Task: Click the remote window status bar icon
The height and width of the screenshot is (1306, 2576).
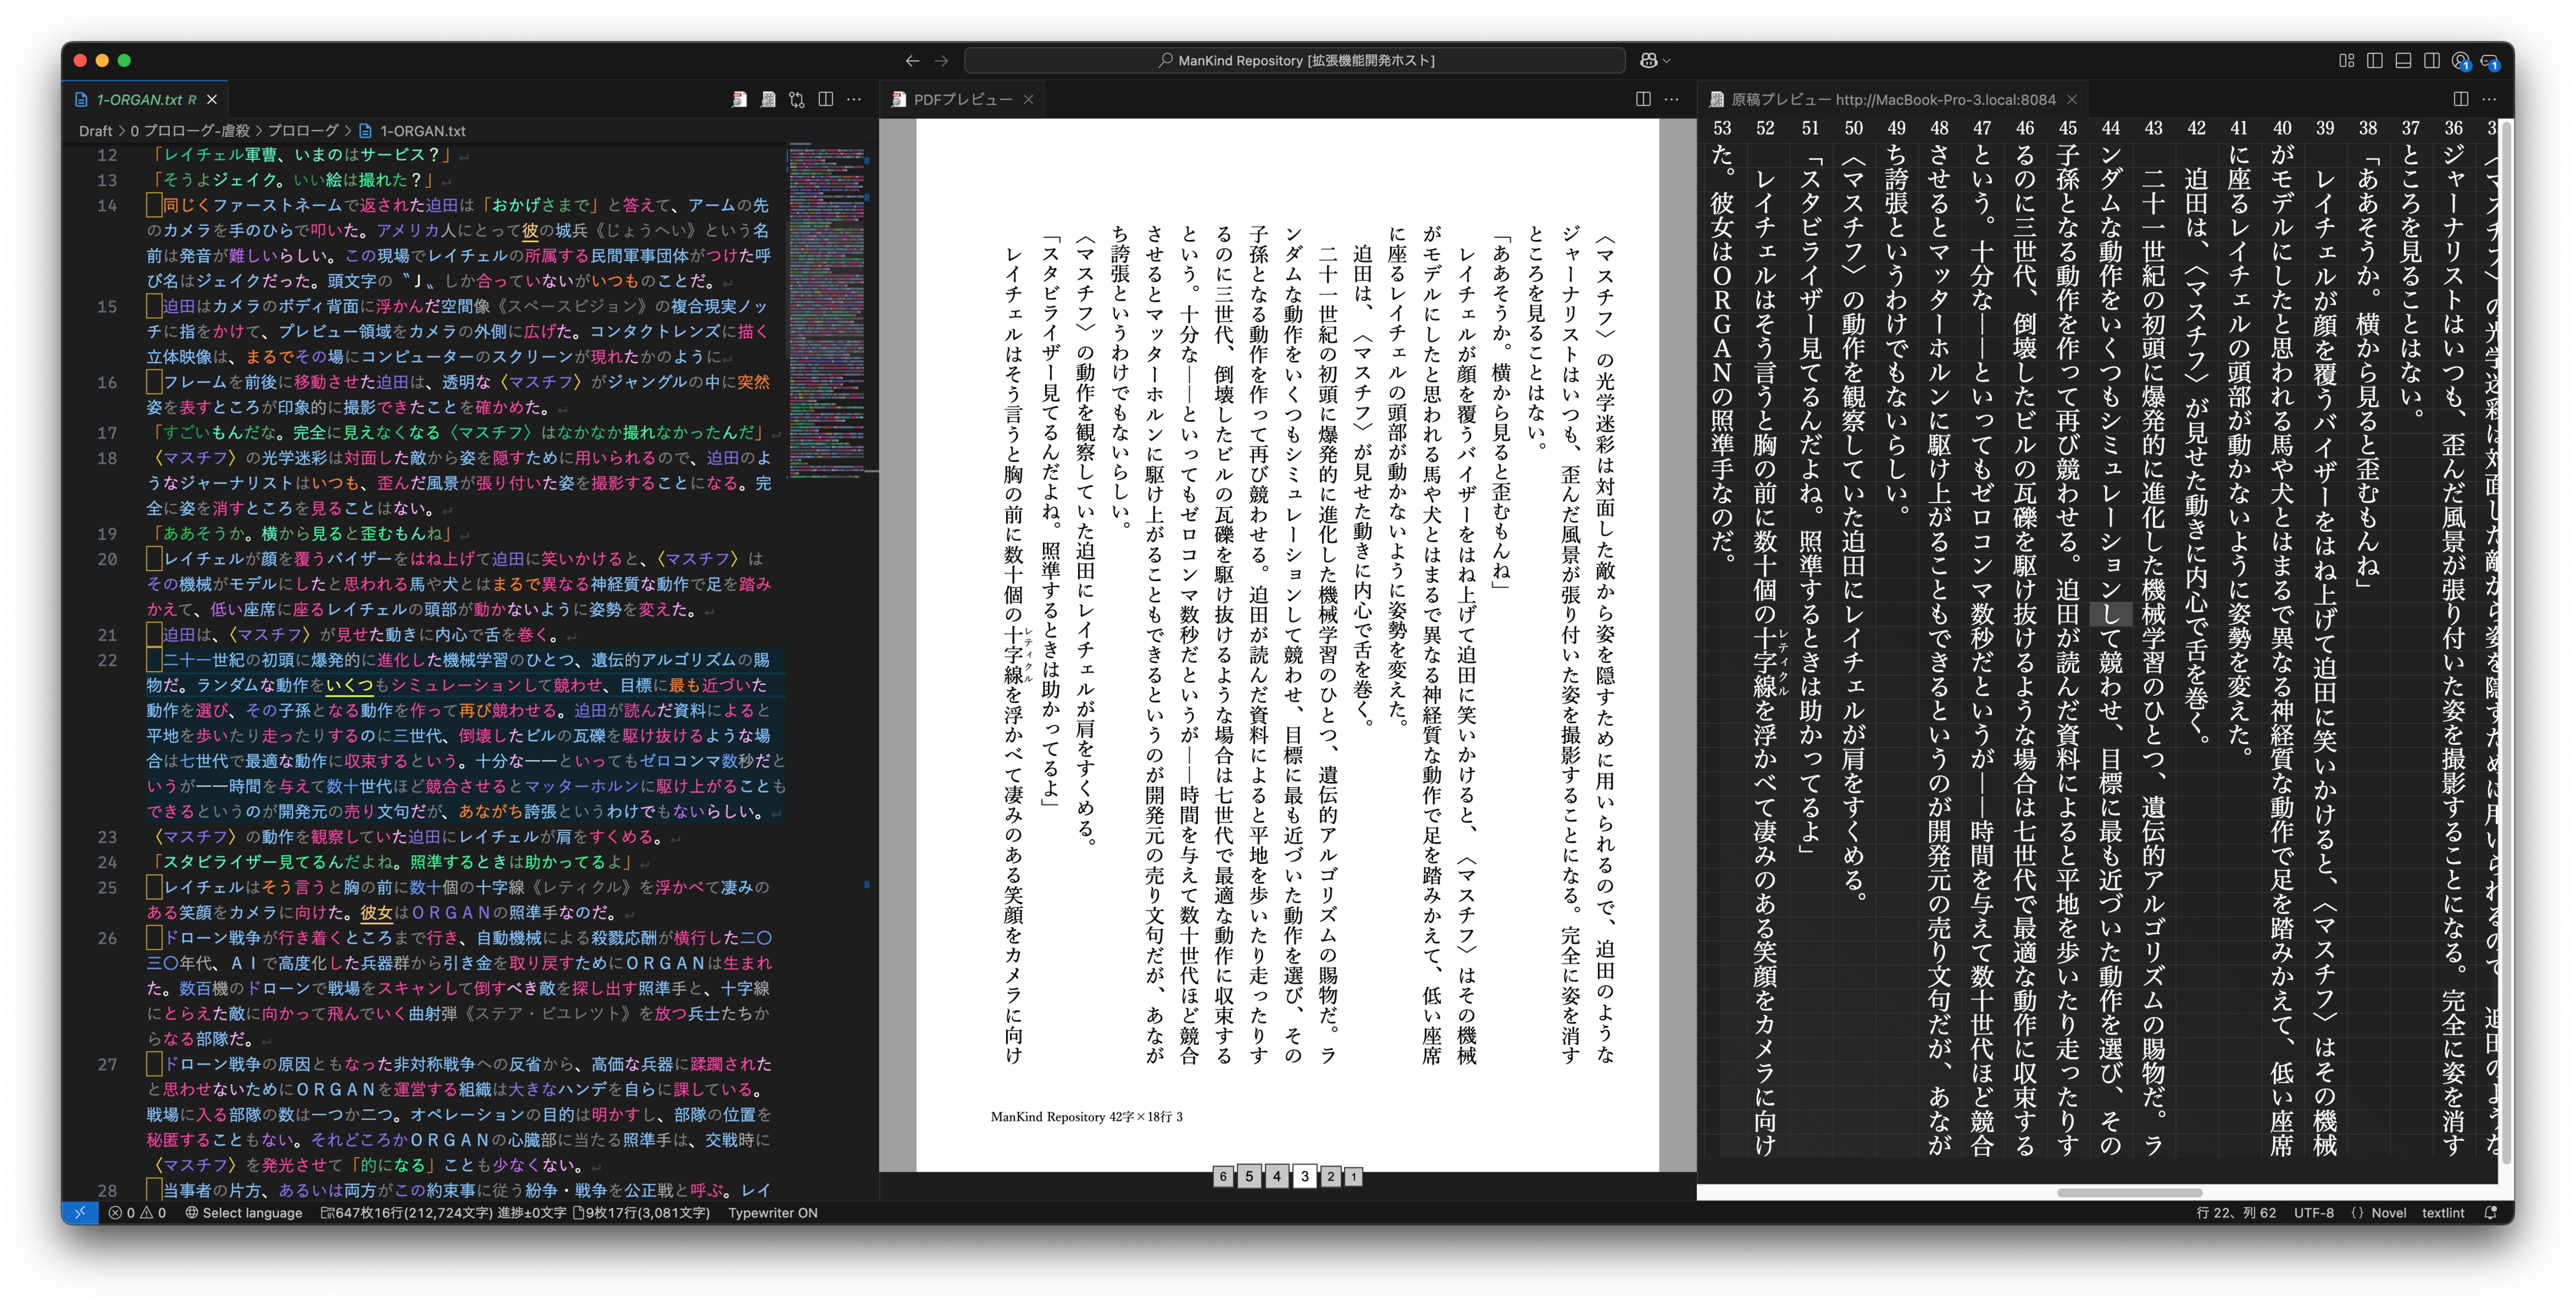Action: point(80,1213)
